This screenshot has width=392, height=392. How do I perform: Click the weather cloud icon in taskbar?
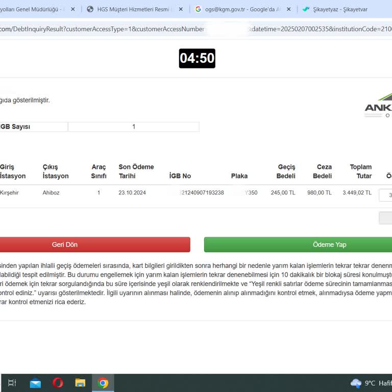[x=356, y=383]
